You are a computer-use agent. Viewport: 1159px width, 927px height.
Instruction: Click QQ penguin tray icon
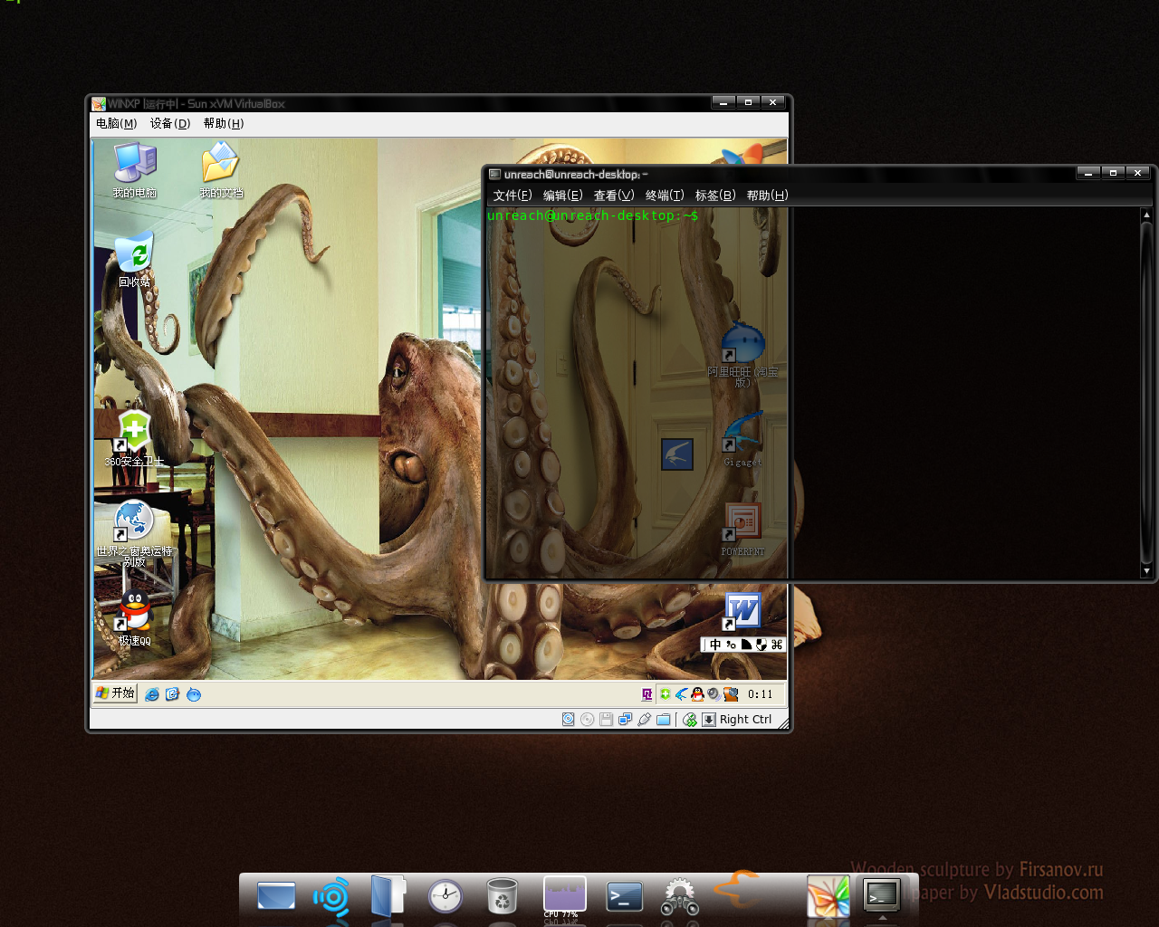[697, 694]
